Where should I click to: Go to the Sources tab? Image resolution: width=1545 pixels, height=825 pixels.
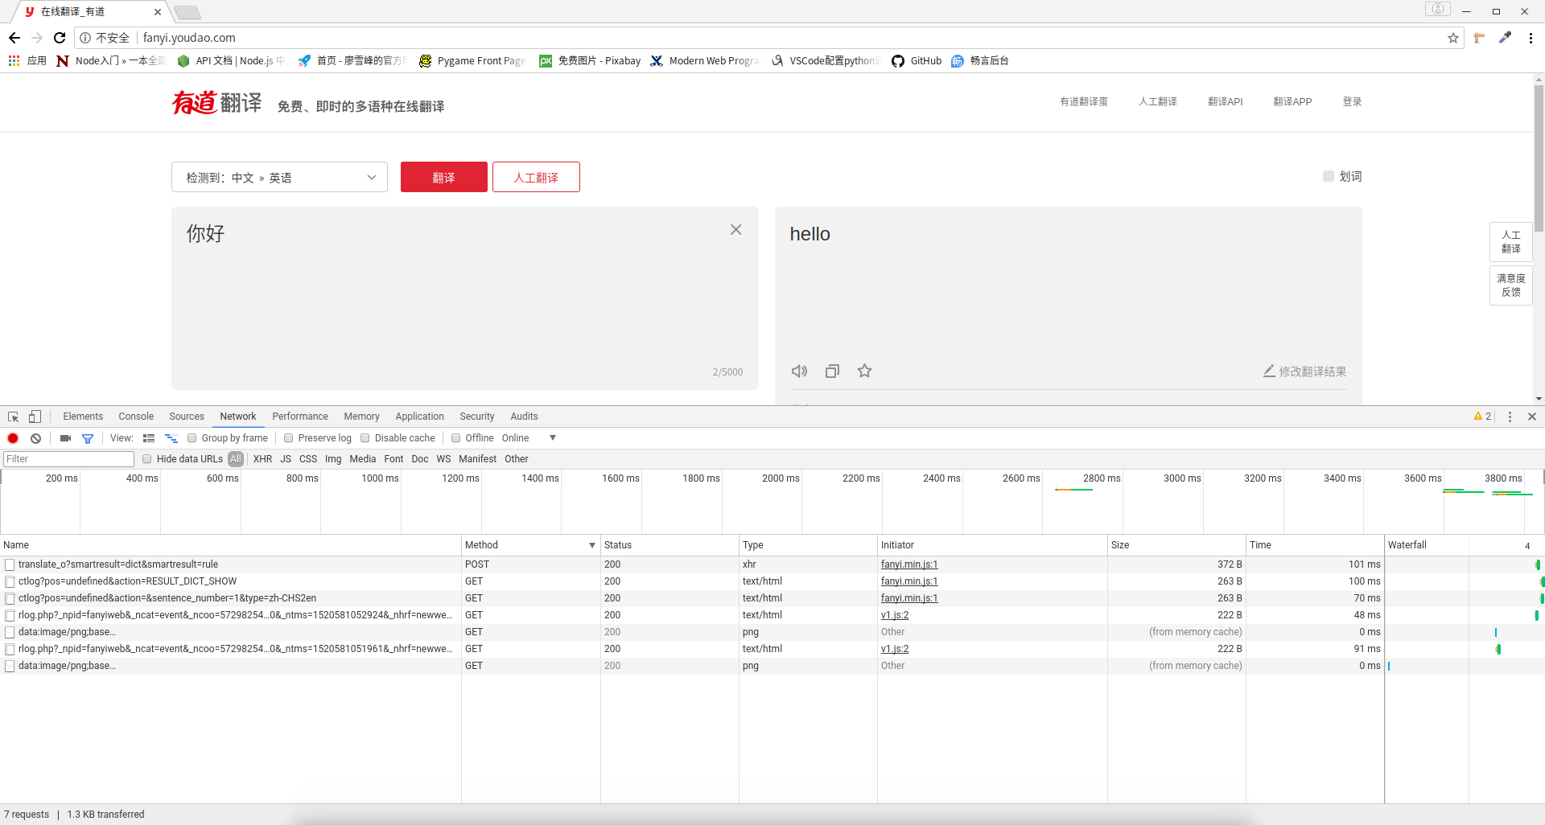(187, 417)
